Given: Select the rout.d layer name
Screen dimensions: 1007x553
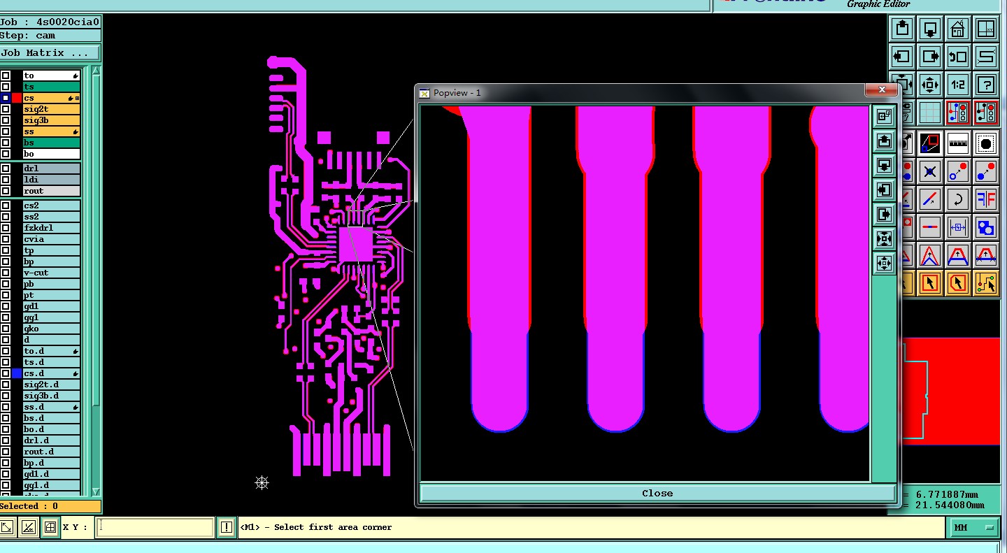Looking at the screenshot, I should 52,452.
